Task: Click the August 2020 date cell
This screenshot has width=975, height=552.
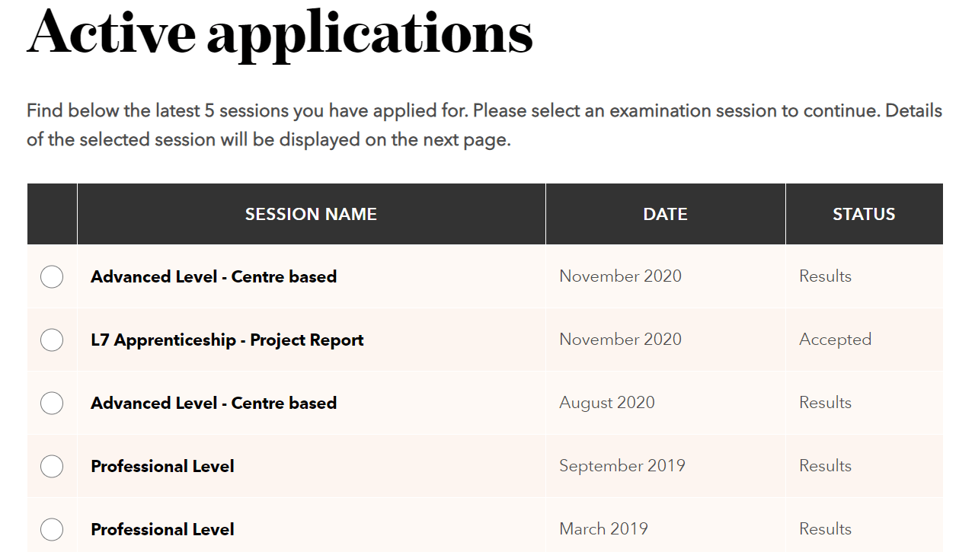Action: tap(607, 403)
